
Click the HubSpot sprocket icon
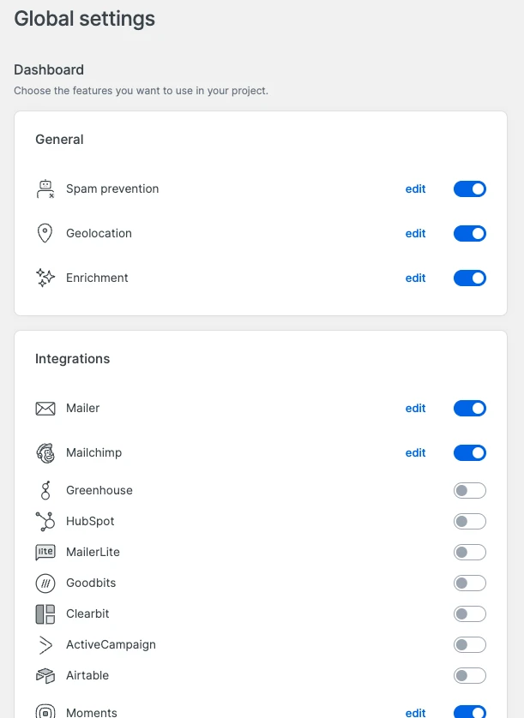tap(45, 521)
